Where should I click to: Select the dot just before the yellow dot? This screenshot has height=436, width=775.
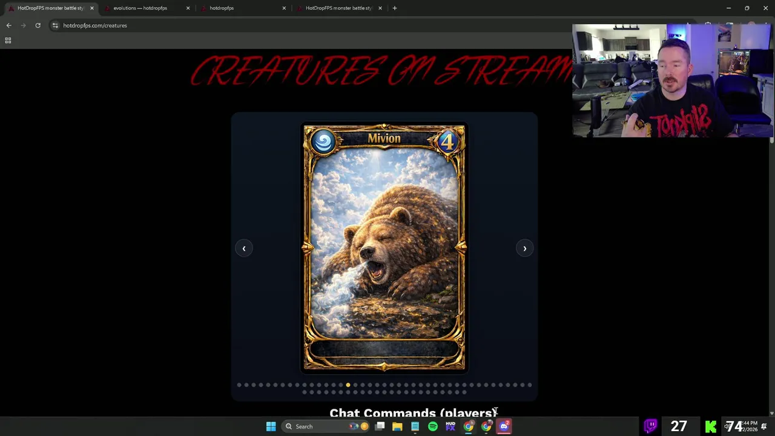click(x=341, y=385)
